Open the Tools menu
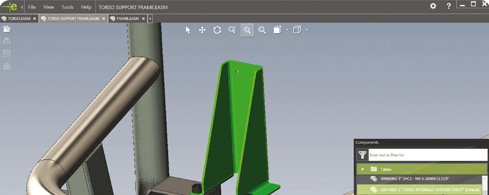 coord(67,7)
